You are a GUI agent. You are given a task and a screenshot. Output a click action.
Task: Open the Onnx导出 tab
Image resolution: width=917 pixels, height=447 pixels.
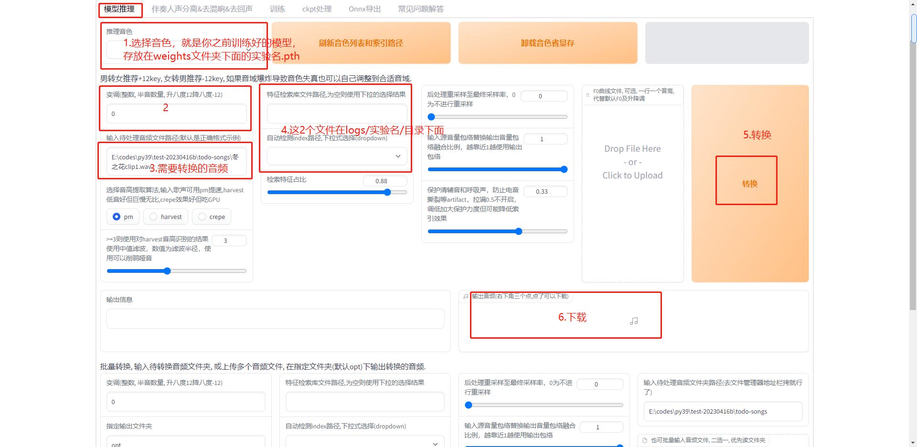pyautogui.click(x=364, y=9)
